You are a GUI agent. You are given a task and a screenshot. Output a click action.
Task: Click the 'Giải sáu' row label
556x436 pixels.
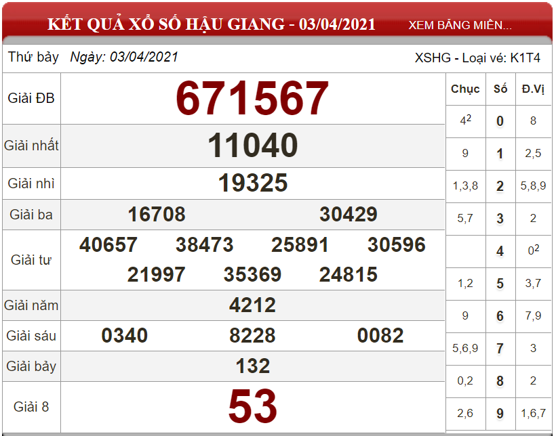click(31, 336)
